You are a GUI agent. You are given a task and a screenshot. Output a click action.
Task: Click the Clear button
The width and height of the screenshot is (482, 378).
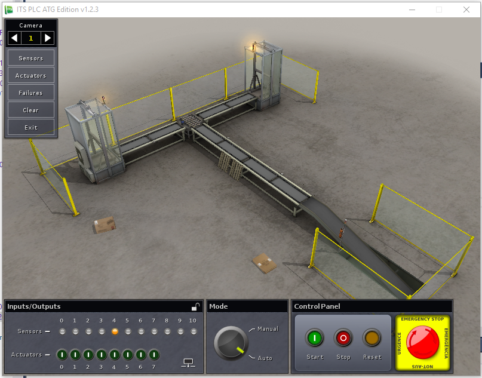(31, 110)
